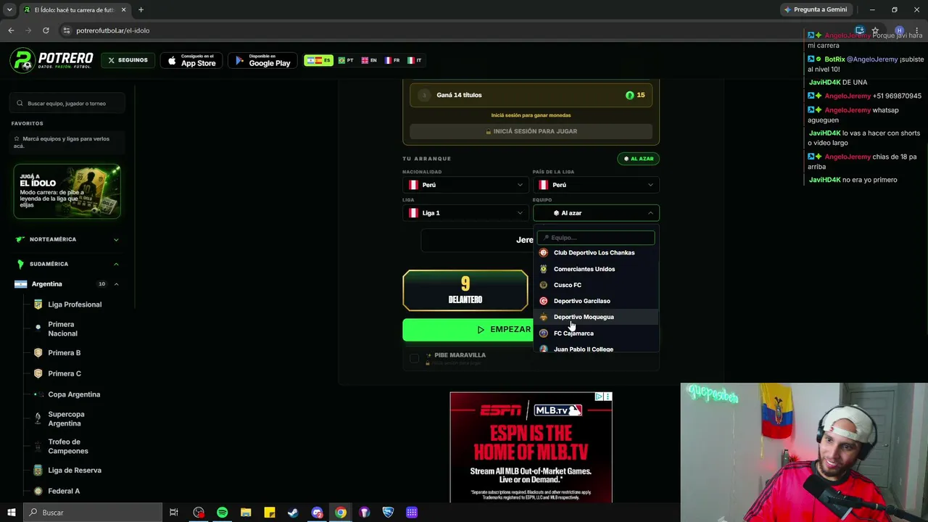Open the Liga dropdown showing Liga 1

[x=465, y=213]
